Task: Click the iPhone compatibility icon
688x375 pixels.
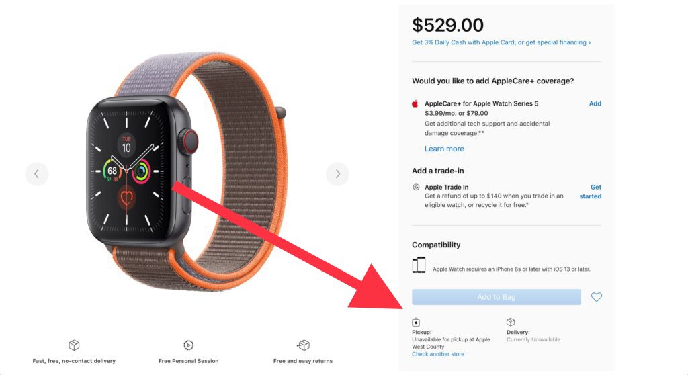Action: (419, 265)
